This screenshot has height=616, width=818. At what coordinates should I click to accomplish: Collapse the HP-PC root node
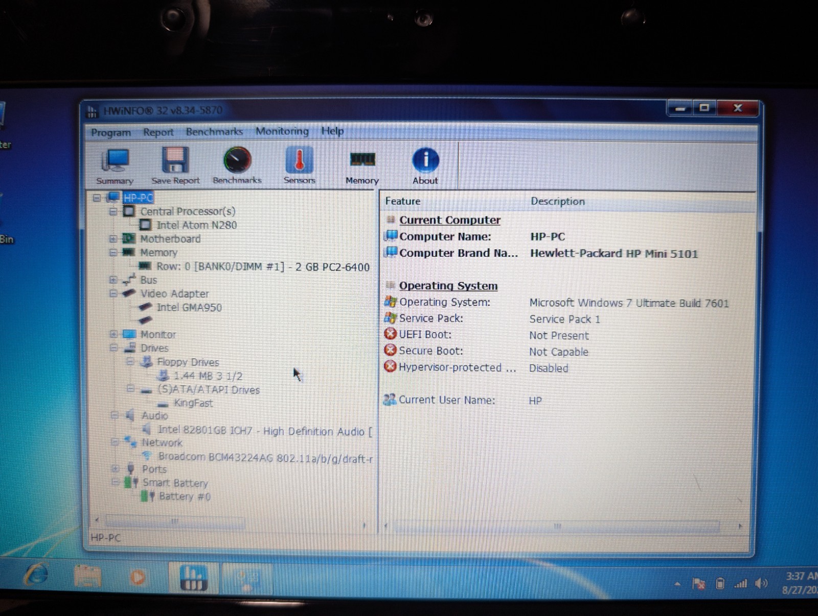click(x=97, y=198)
